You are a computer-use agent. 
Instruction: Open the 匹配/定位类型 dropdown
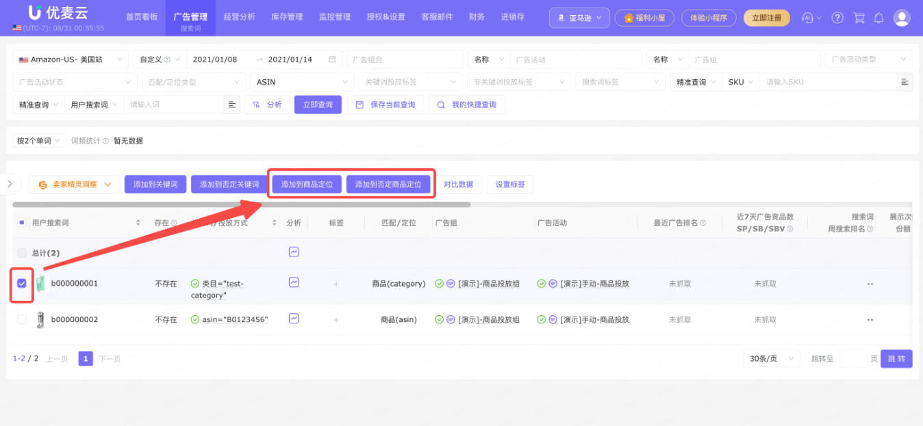point(194,82)
